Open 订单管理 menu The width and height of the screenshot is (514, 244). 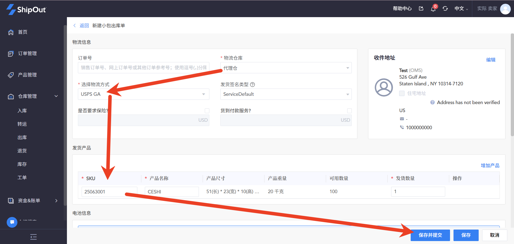27,54
